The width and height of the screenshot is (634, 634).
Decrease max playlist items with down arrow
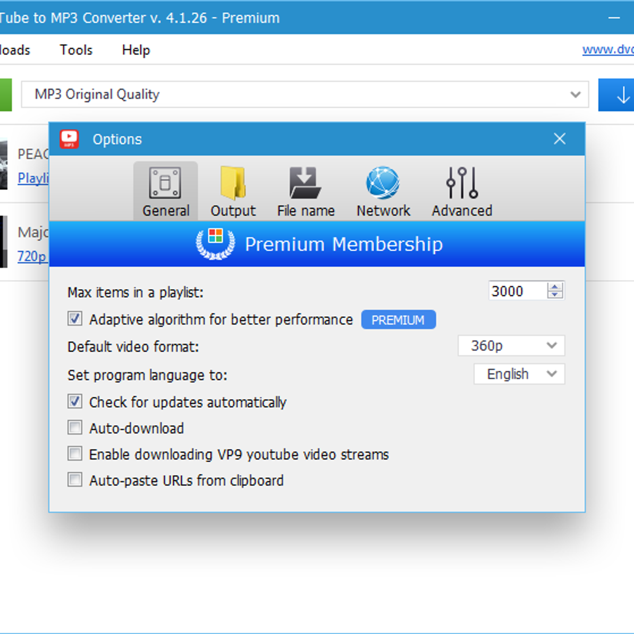(555, 295)
